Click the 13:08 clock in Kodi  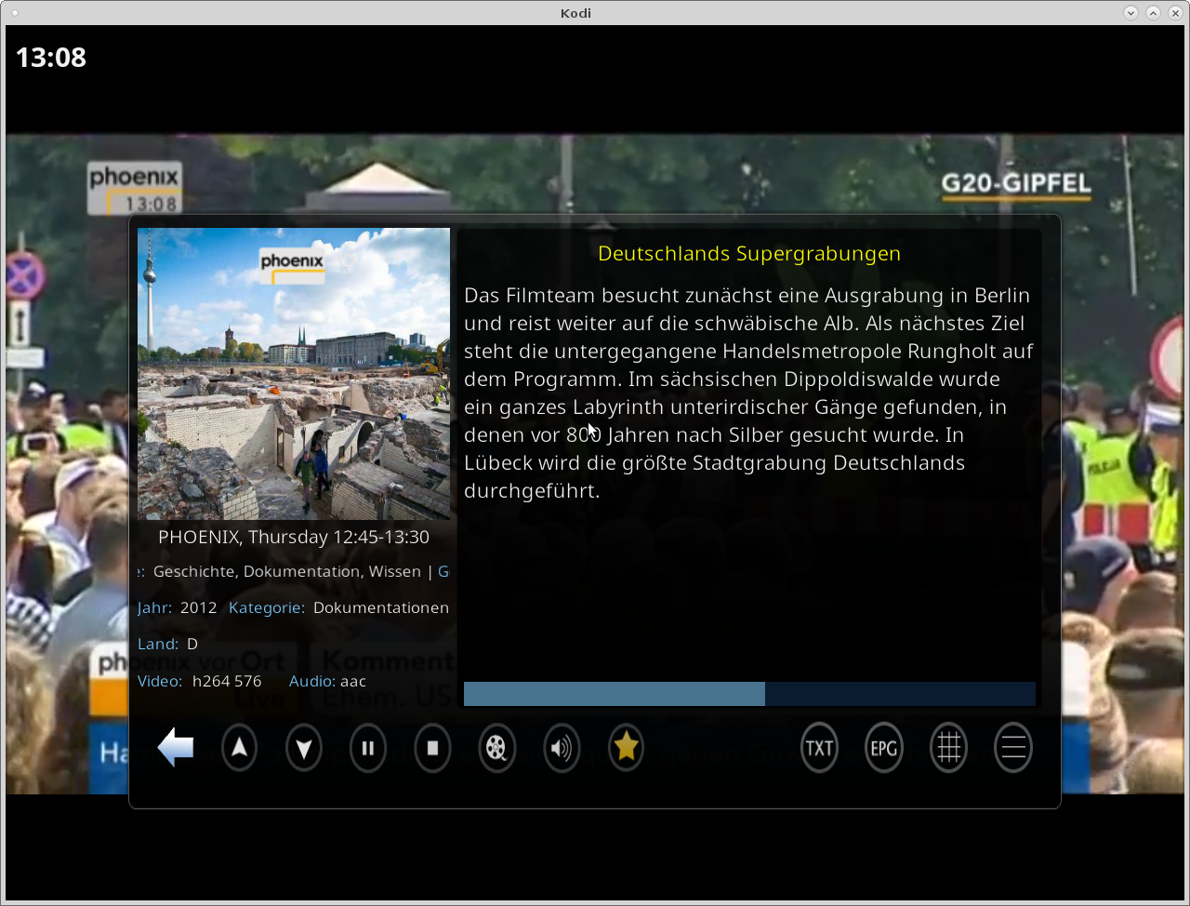51,58
